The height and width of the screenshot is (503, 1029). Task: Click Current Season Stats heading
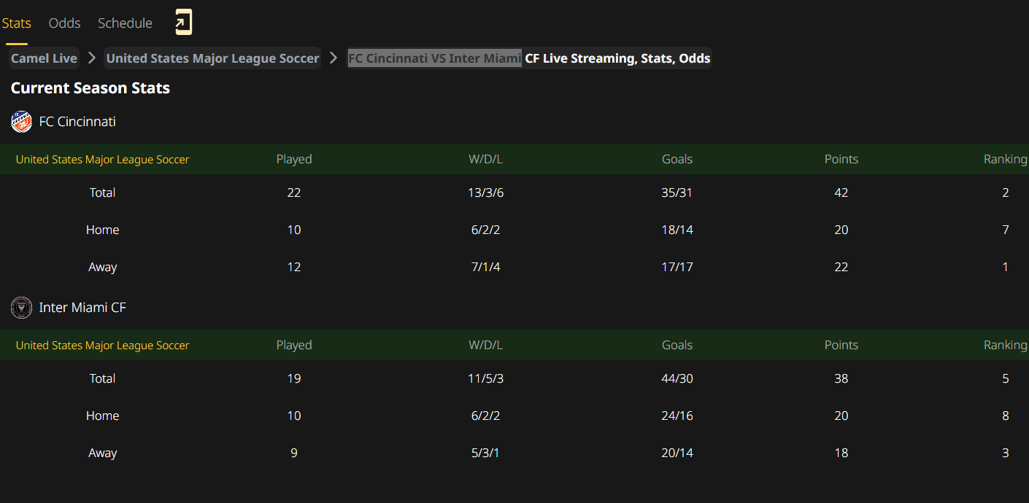[90, 88]
